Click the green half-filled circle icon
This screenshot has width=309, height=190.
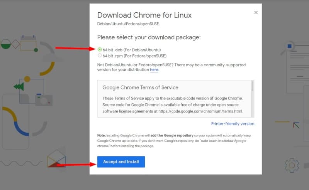click(6, 44)
